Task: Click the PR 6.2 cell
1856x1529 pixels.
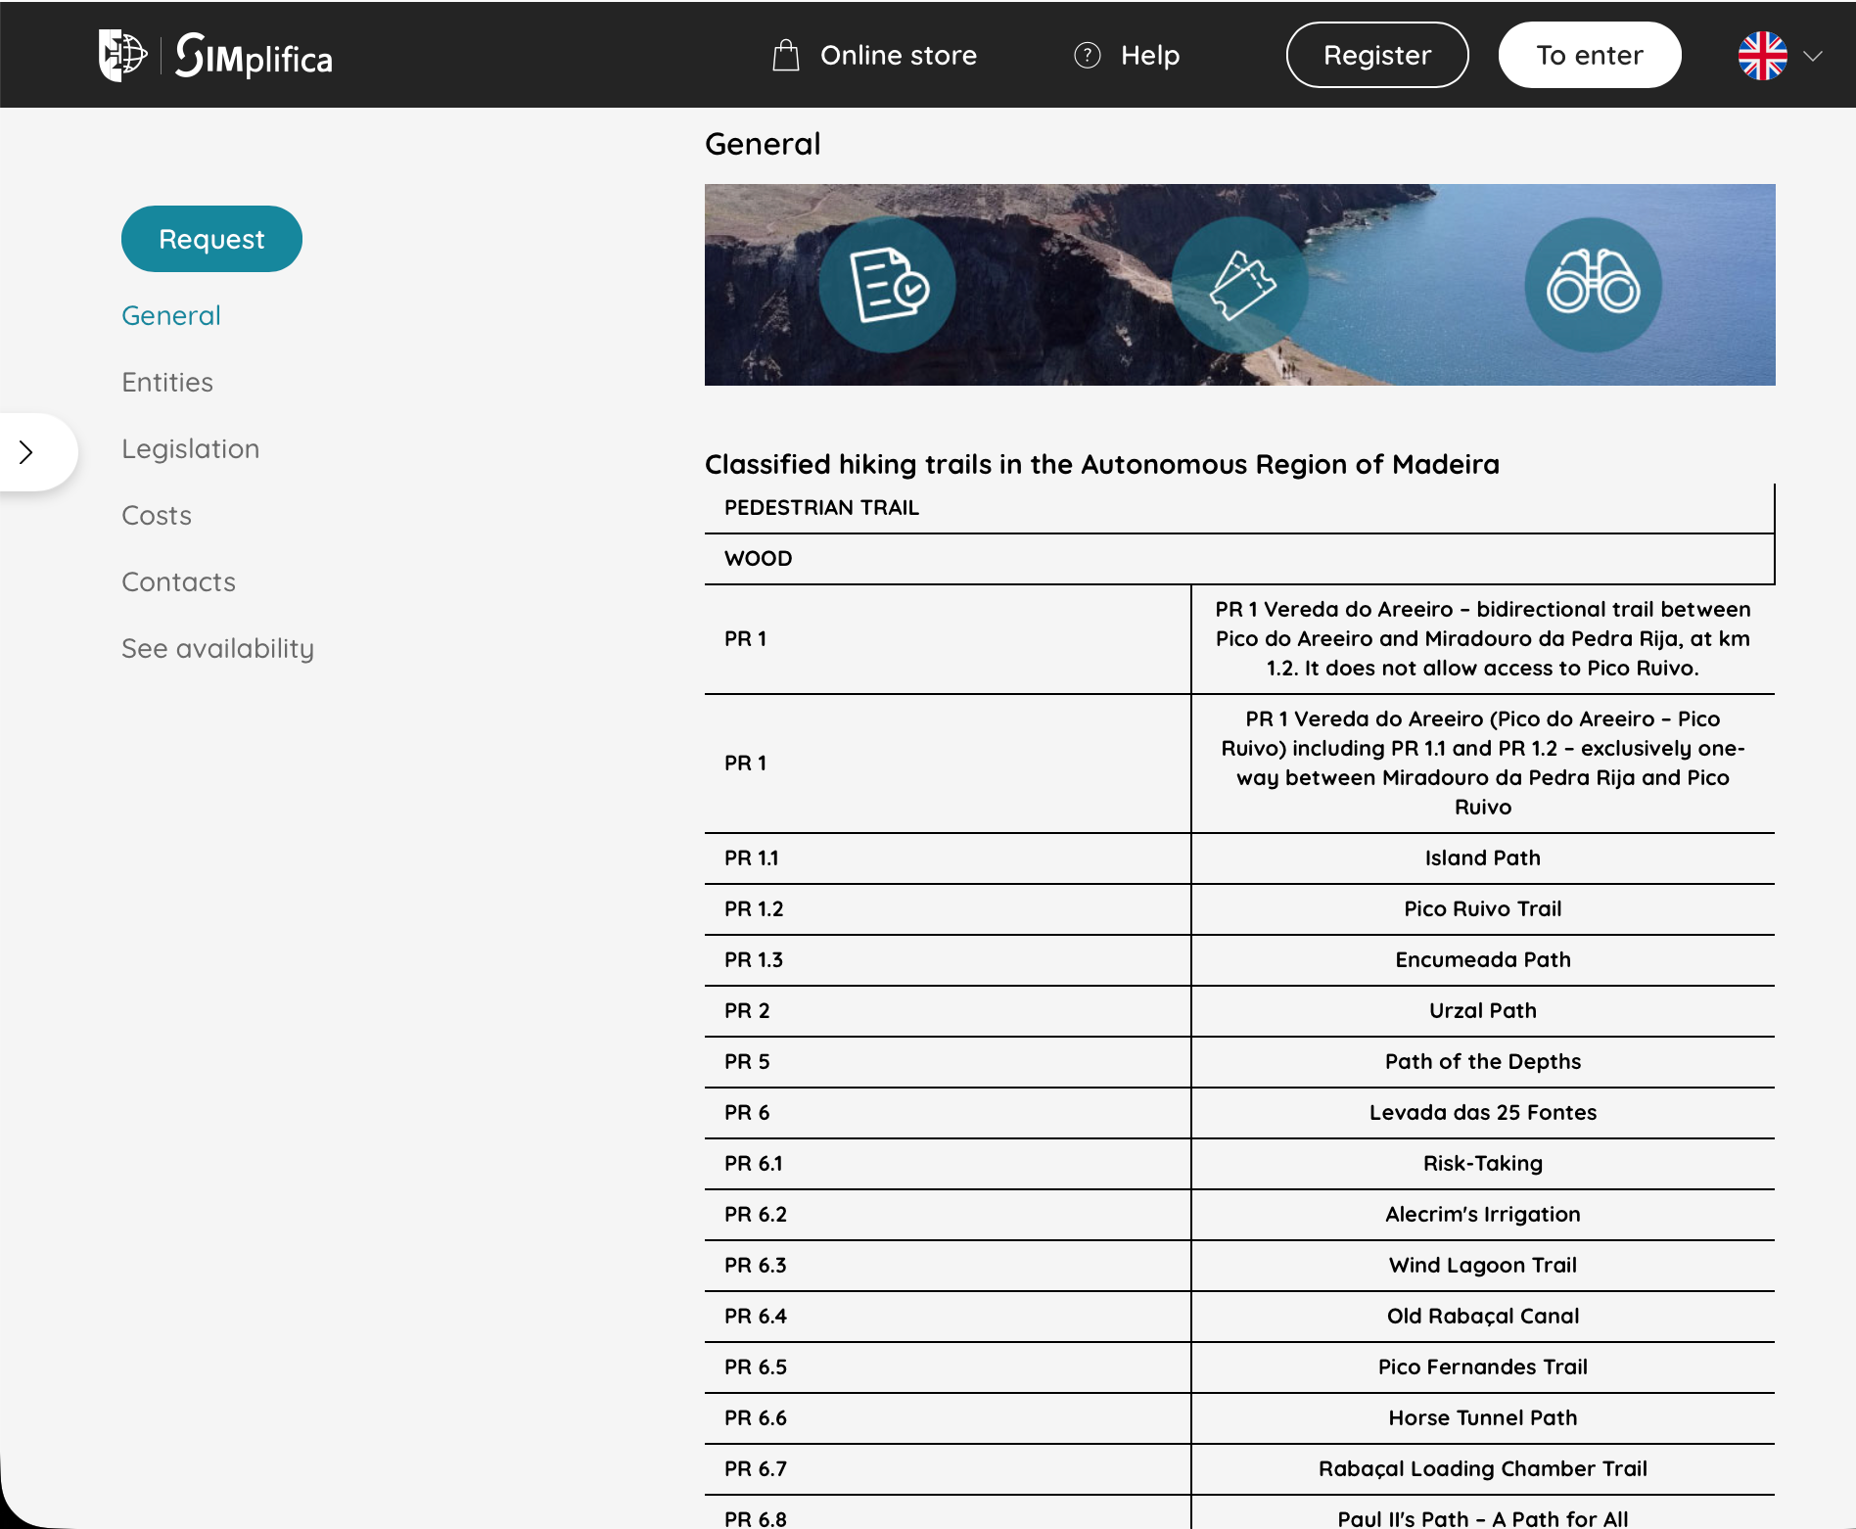Action: (948, 1215)
